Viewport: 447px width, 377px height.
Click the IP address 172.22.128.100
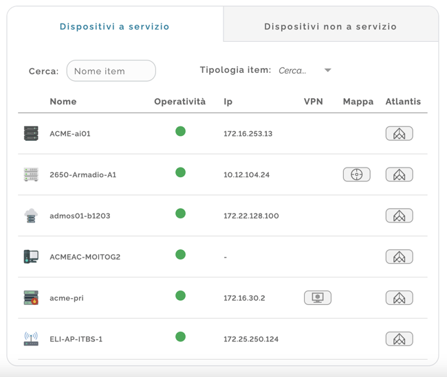pyautogui.click(x=251, y=216)
